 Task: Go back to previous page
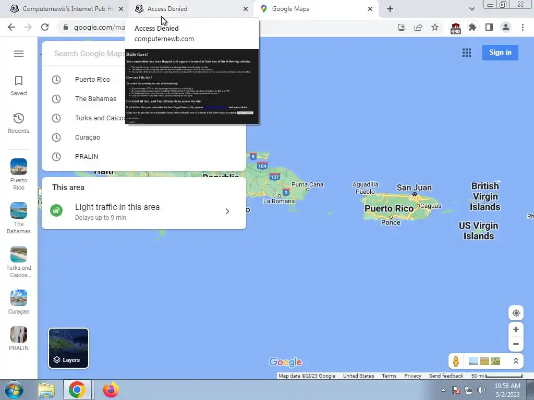(x=11, y=27)
